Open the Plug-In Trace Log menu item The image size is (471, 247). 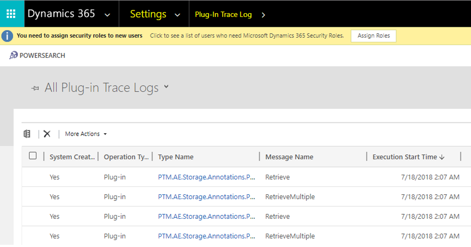click(x=223, y=15)
